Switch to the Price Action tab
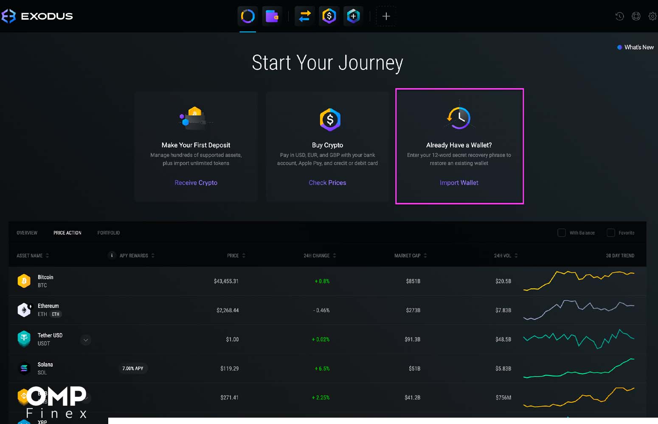 coord(67,233)
